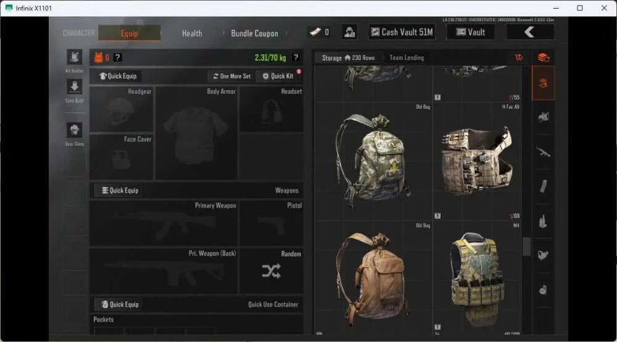Viewport: 617px width, 342px height.
Task: Select the ammunition bullets category icon
Action: pyautogui.click(x=544, y=221)
